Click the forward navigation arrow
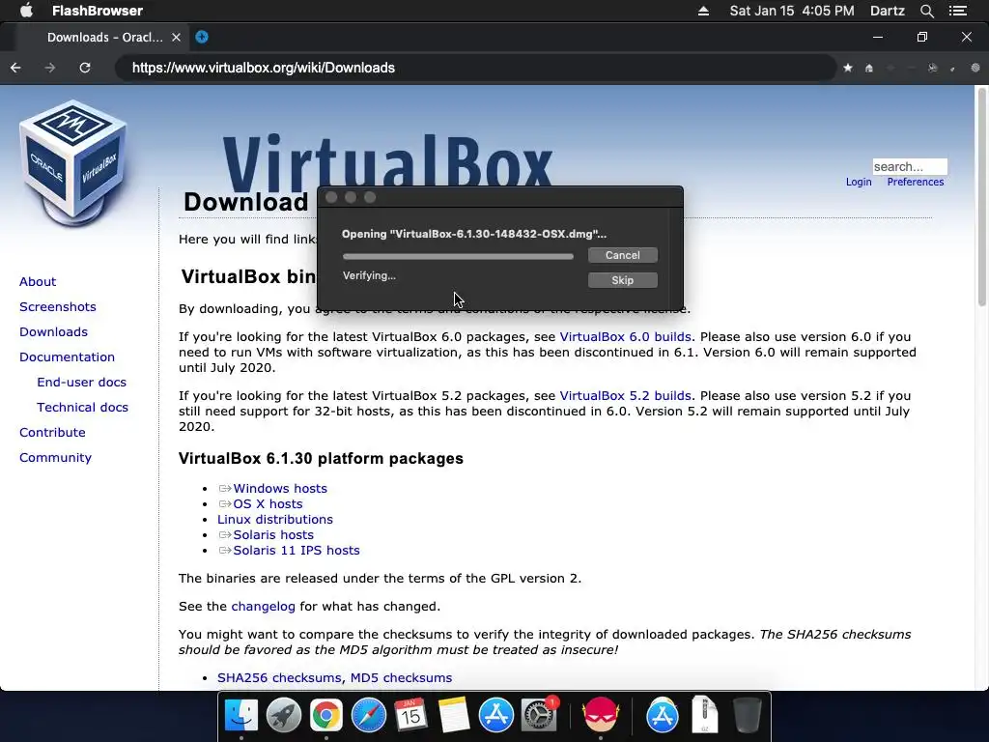 50,68
